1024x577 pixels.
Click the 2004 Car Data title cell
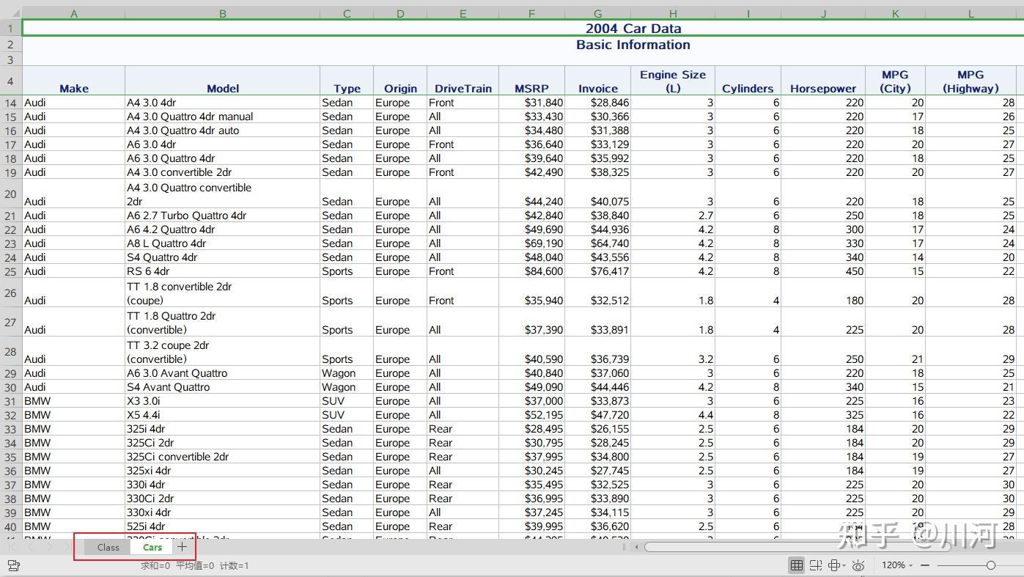pos(633,29)
